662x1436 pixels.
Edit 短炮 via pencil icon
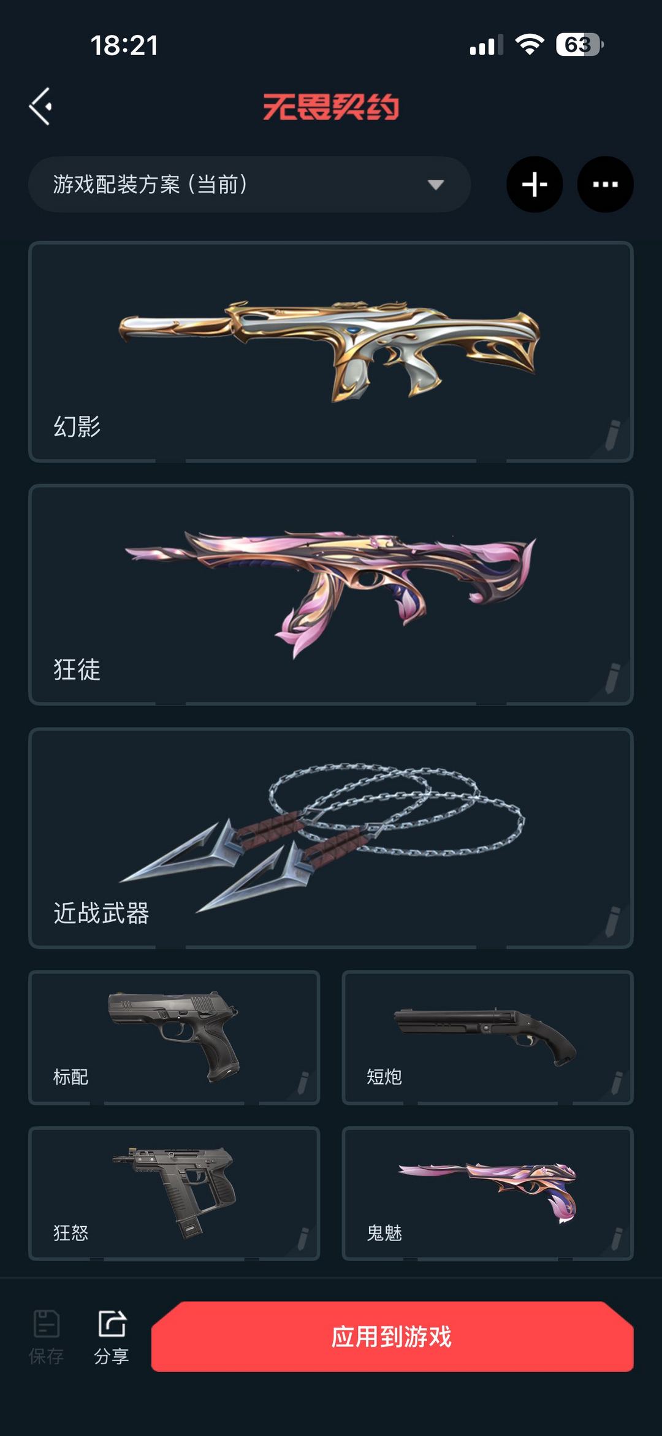pyautogui.click(x=616, y=1083)
